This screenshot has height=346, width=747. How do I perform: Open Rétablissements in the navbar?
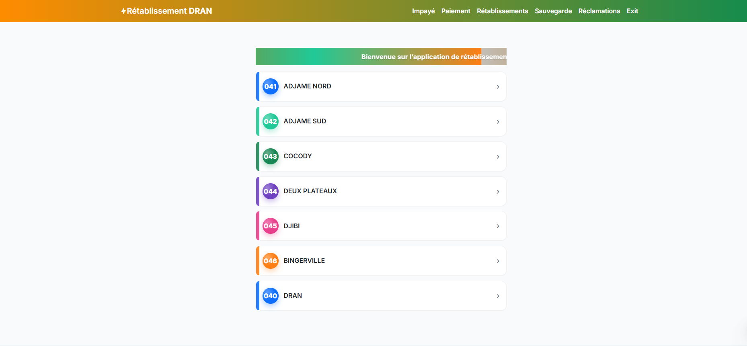tap(502, 11)
